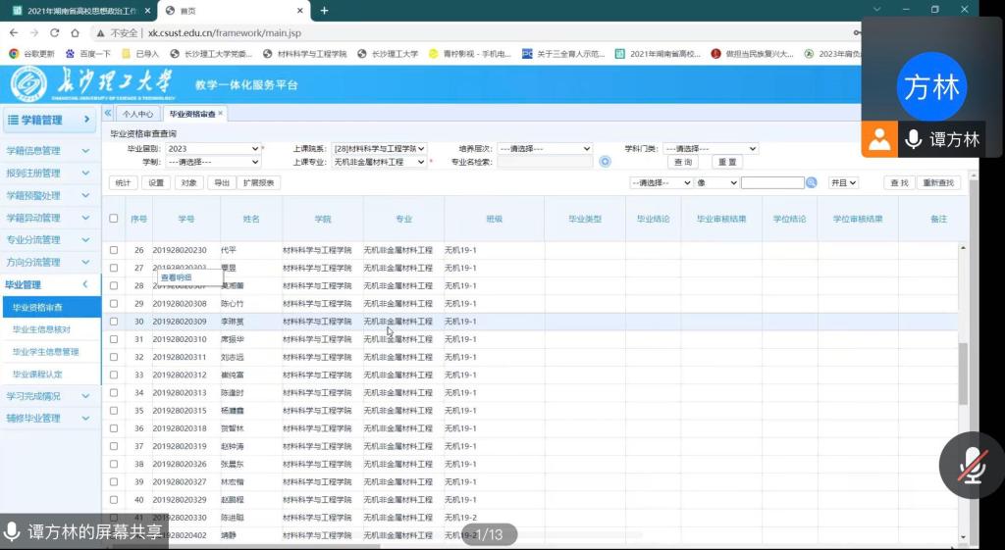Click the browser home icon
This screenshot has height=550, width=1005.
click(76, 32)
